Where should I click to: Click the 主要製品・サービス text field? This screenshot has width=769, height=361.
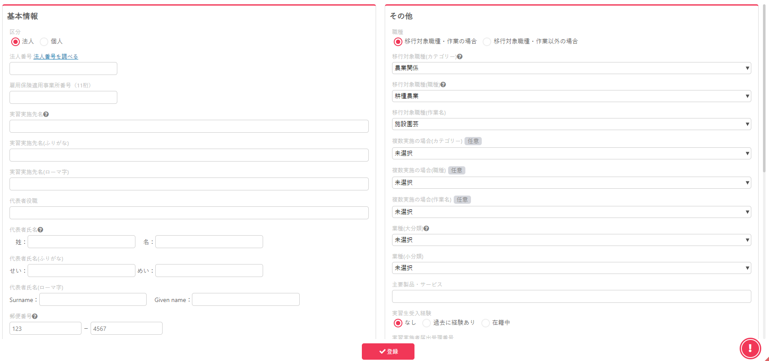tap(571, 296)
